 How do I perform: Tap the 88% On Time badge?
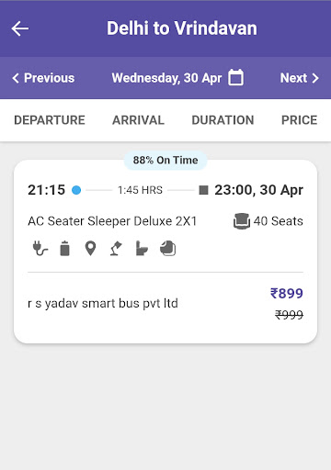[x=165, y=160]
